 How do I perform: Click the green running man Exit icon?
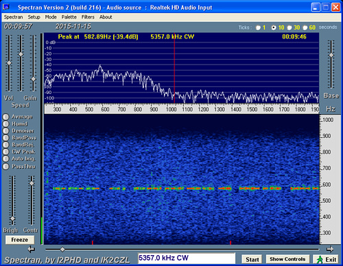(x=319, y=260)
